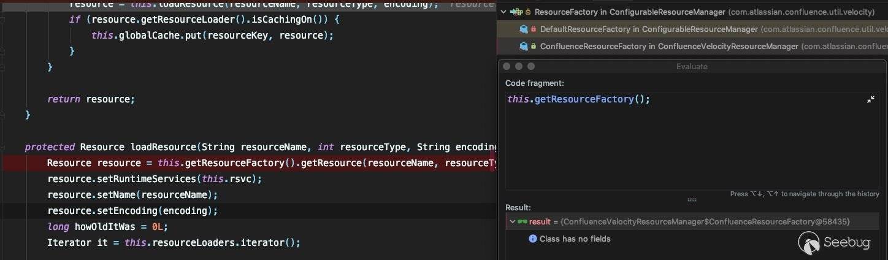Click the ResourceFactory interface icon in hierarchy
The height and width of the screenshot is (260, 888).
click(516, 12)
